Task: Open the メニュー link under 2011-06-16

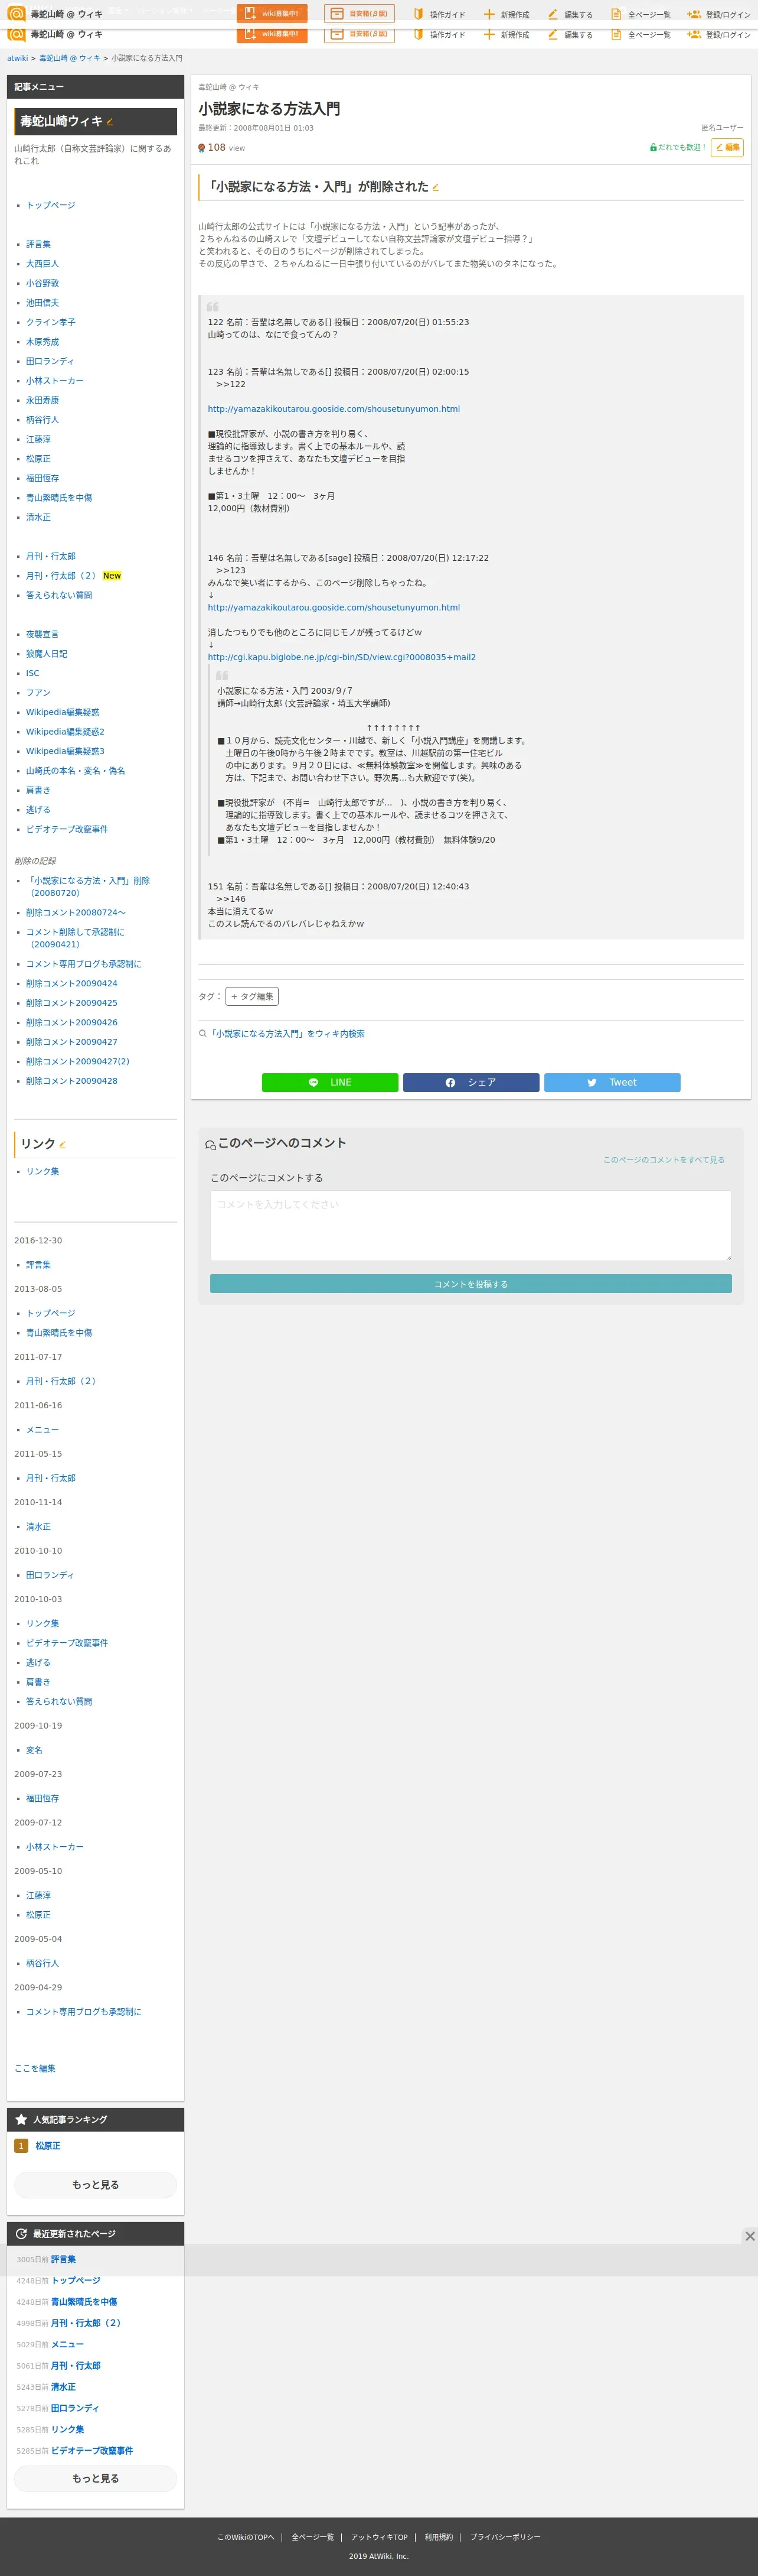Action: [x=42, y=1430]
